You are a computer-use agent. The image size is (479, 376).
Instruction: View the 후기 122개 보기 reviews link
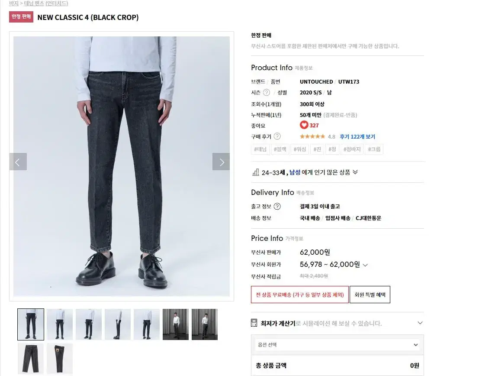(357, 136)
